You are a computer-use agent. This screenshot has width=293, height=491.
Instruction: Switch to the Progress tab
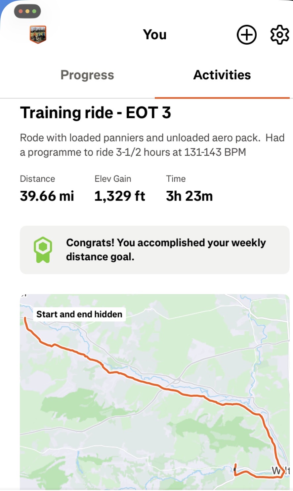tap(87, 75)
